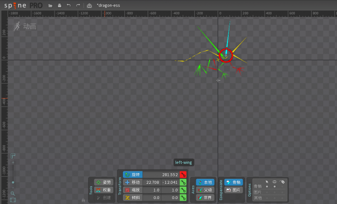Screen dimensions: 337x204
Task: Click the selected left-wing bone origin circle
Action: (x=226, y=55)
